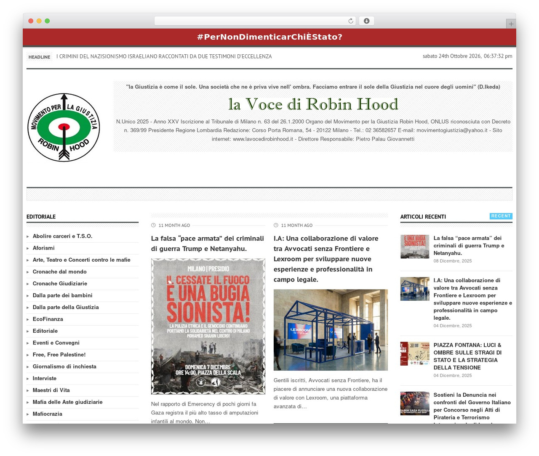Image resolution: width=539 pixels, height=456 pixels.
Task: Open Dalla parte della Giustizia category
Action: click(66, 307)
